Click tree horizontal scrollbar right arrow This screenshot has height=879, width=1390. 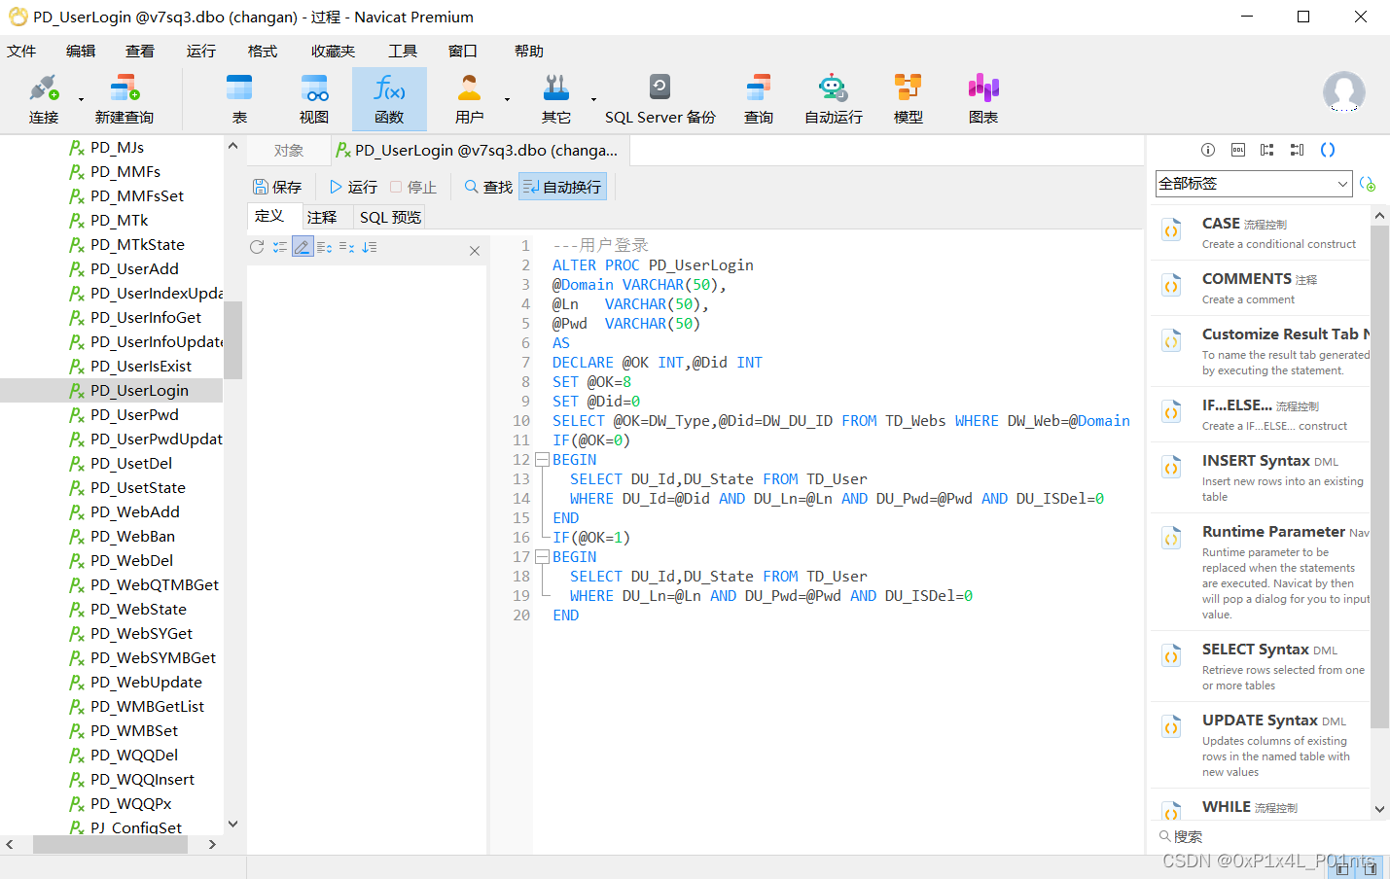213,845
